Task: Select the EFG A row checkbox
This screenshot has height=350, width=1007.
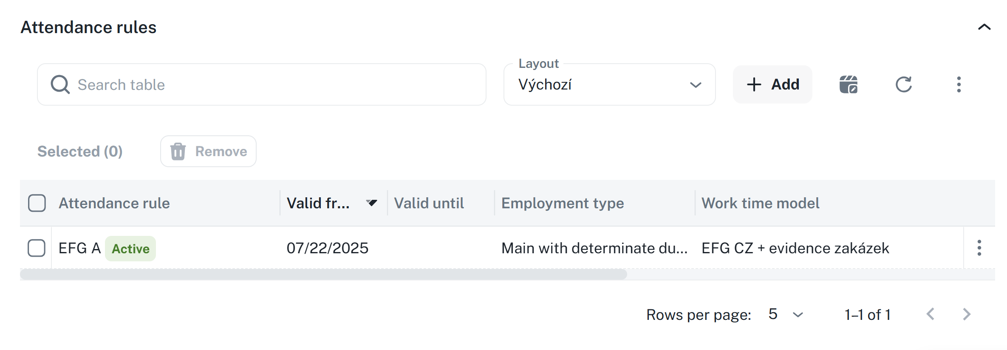Action: [37, 248]
